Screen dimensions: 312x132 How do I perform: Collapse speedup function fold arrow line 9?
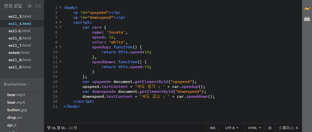[60, 47]
